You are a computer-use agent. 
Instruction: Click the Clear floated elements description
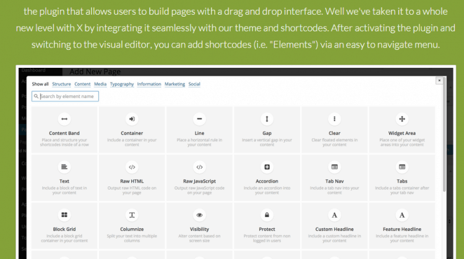(x=334, y=142)
